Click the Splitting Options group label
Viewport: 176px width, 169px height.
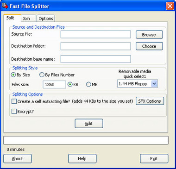coord(27,94)
